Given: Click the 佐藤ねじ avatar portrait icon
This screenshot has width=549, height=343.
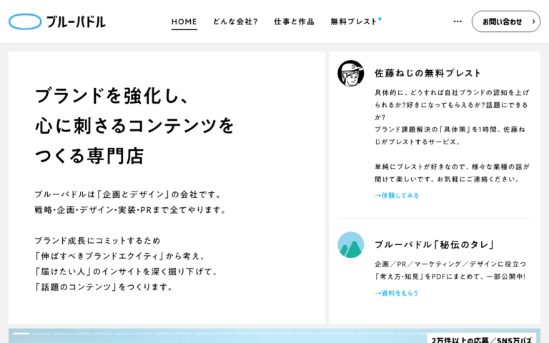Looking at the screenshot, I should click(350, 73).
